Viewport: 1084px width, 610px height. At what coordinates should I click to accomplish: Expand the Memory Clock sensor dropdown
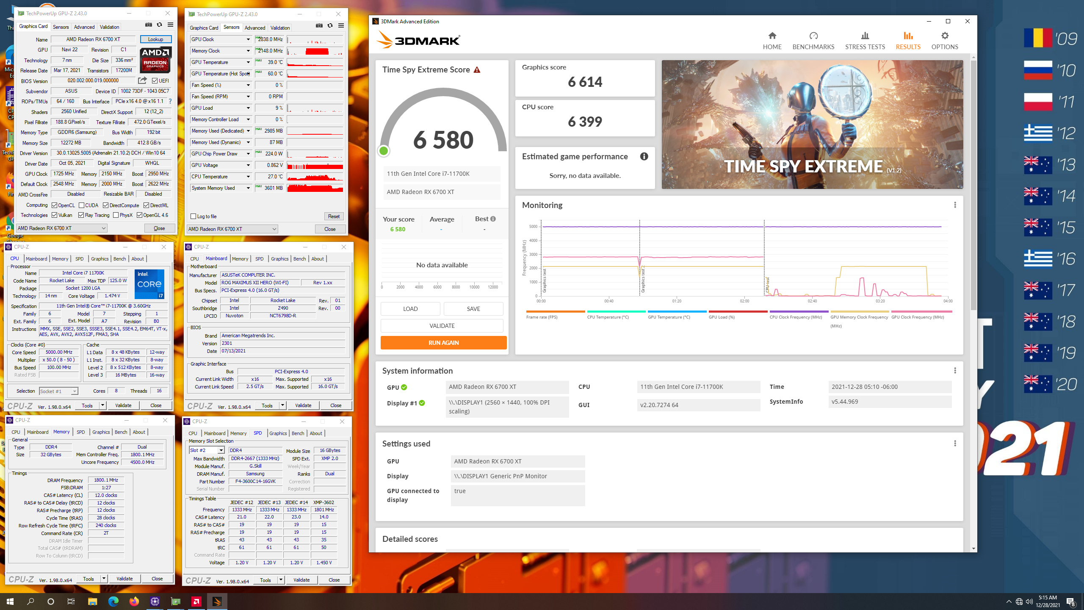[248, 51]
